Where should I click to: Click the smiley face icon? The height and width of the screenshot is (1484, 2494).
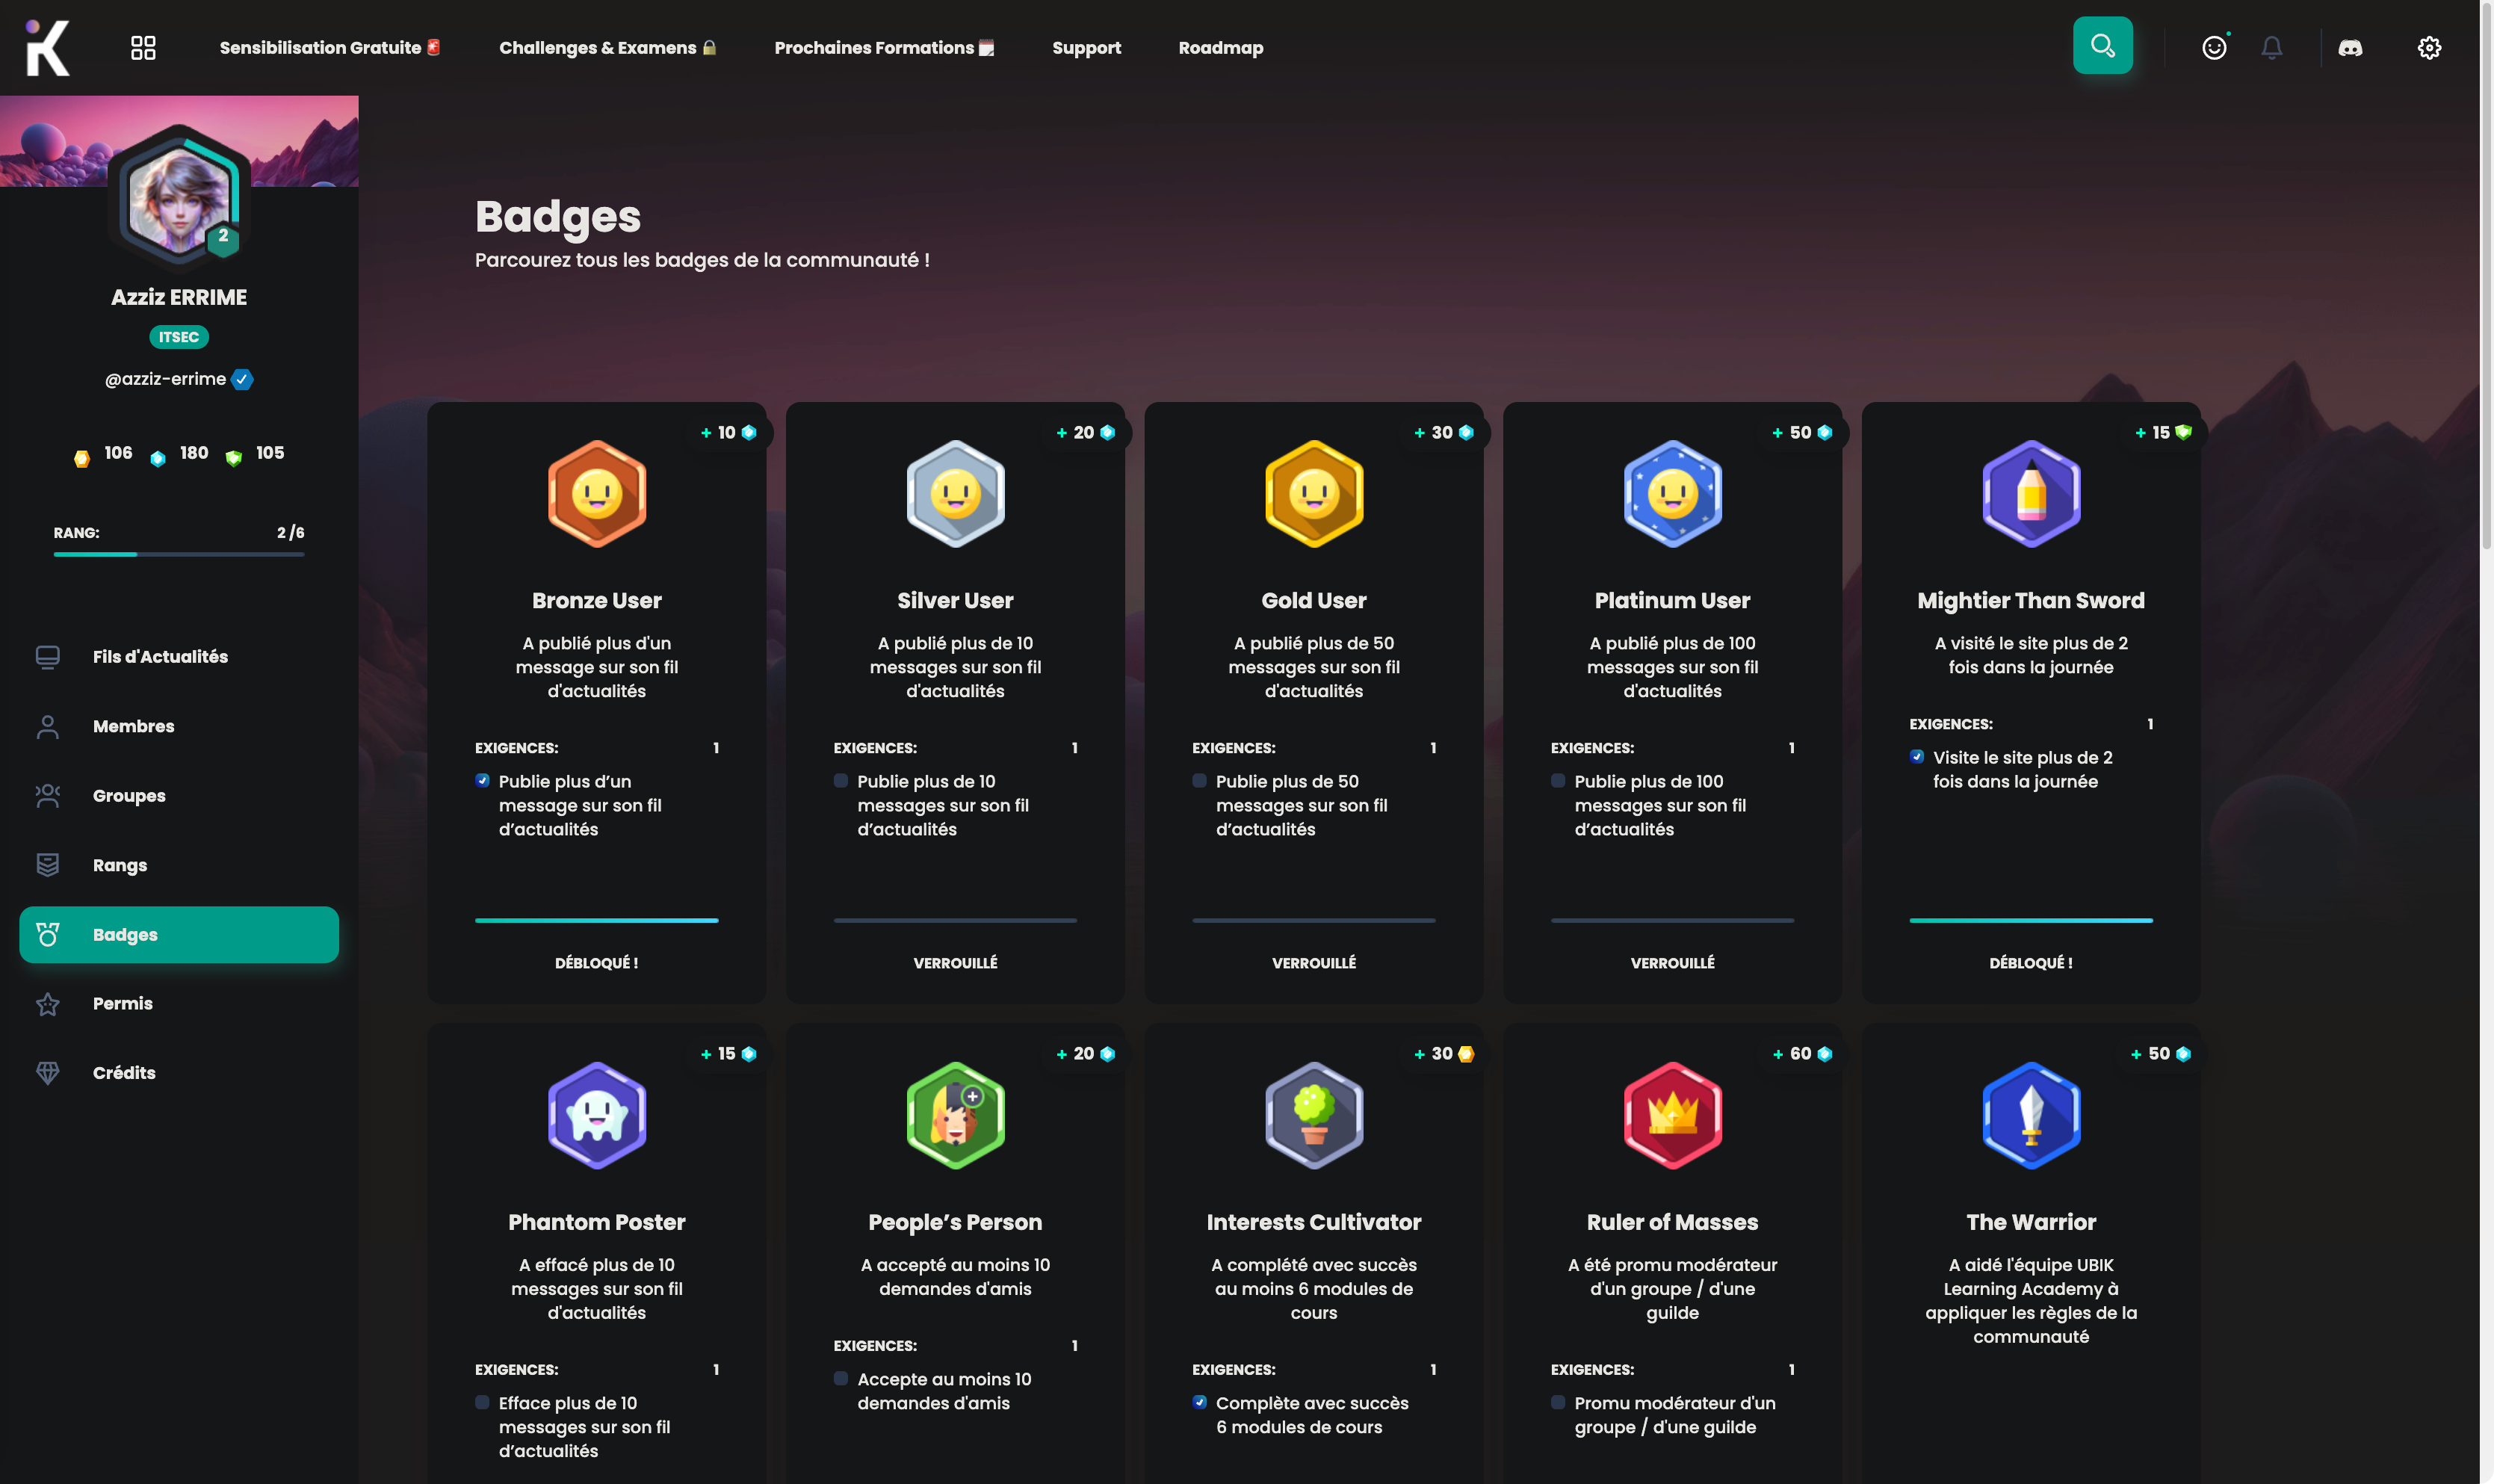[x=2214, y=47]
